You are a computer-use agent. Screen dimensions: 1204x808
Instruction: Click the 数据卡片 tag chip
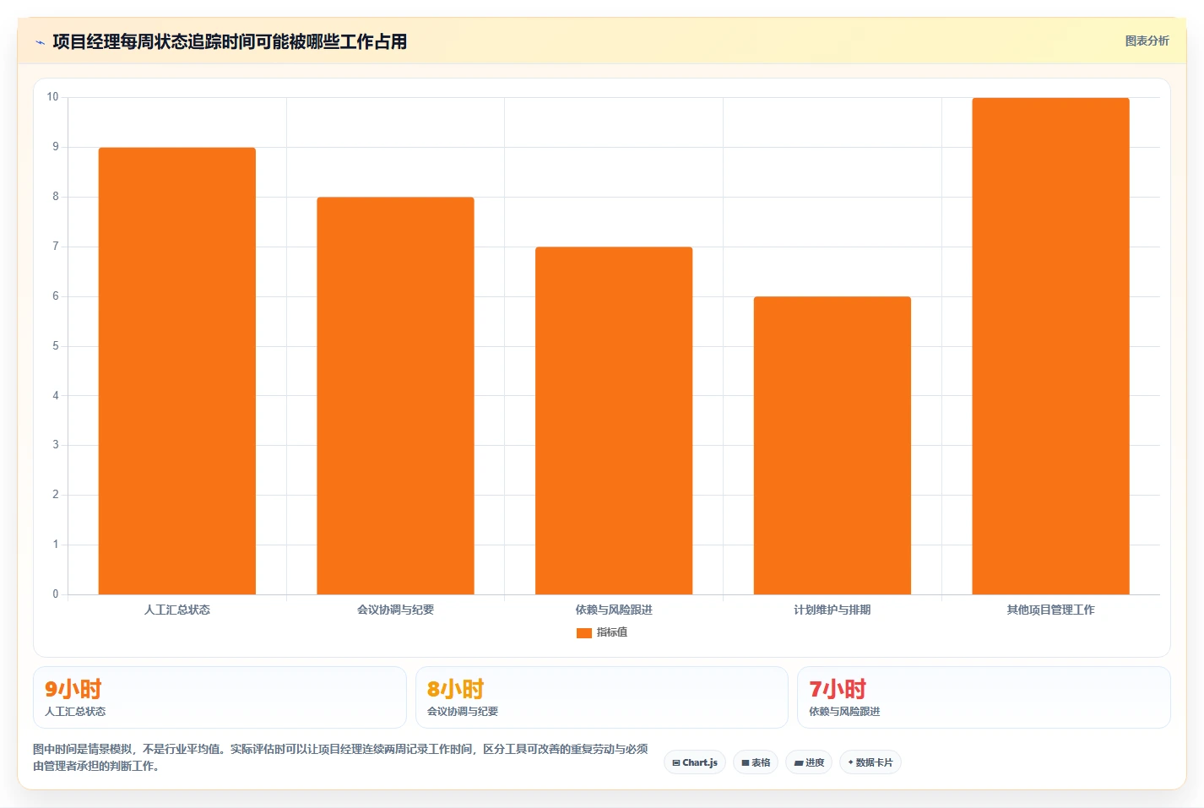tap(870, 762)
